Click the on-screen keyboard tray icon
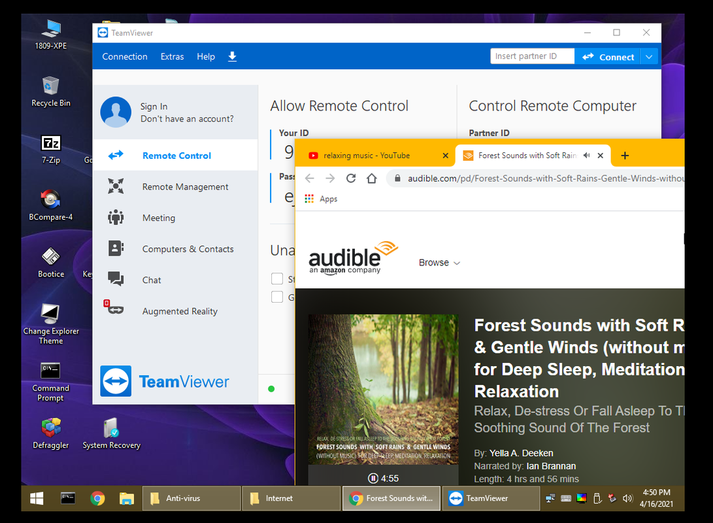The width and height of the screenshot is (713, 523). tap(566, 498)
